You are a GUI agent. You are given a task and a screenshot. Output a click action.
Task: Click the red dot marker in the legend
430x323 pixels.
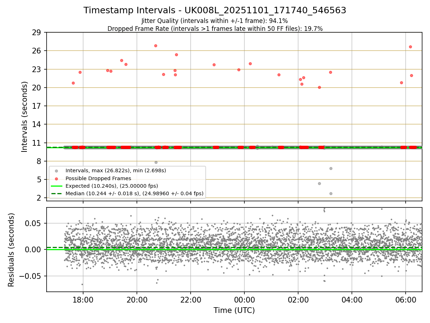(56, 178)
